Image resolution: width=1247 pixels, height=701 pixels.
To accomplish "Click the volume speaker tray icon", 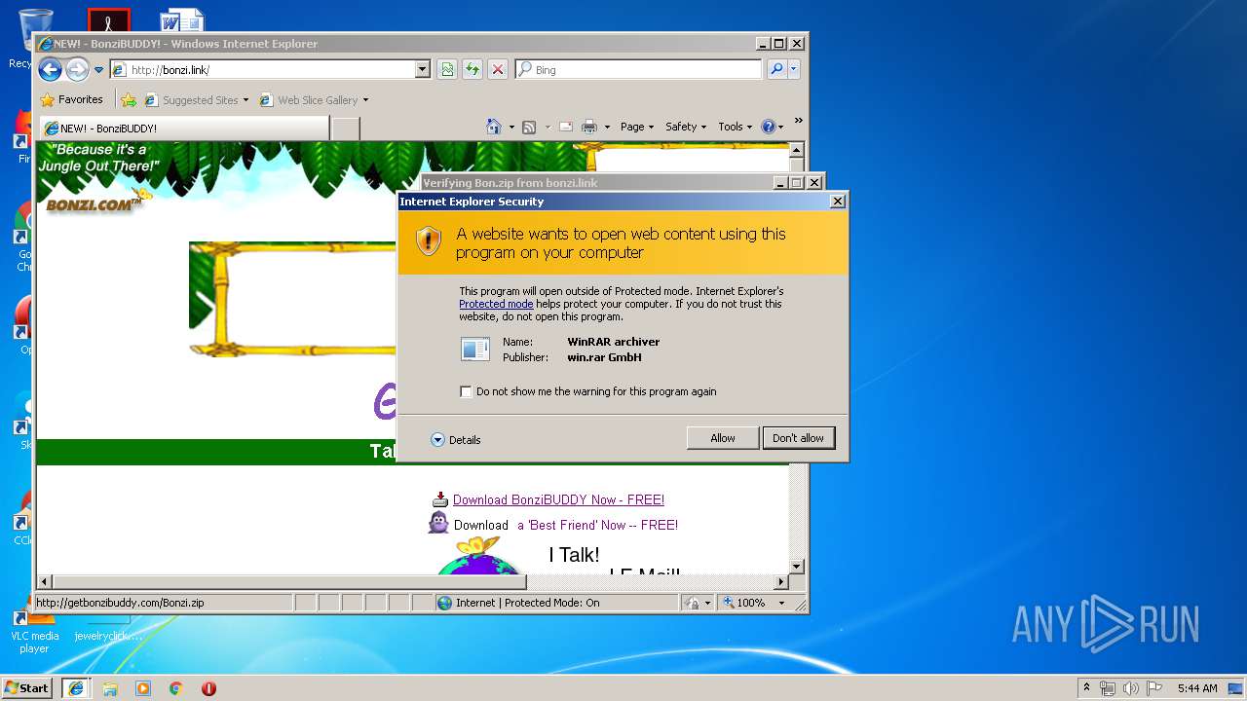I will (1131, 688).
